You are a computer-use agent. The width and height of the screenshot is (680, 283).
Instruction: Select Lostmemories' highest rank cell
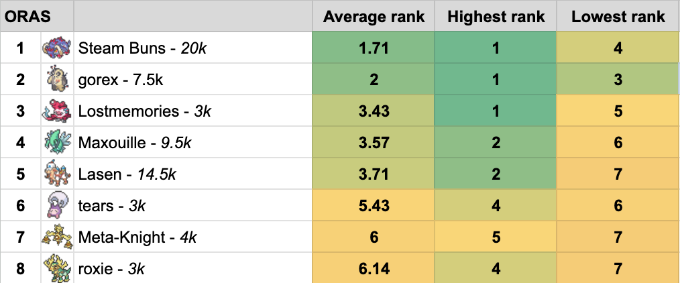[496, 111]
